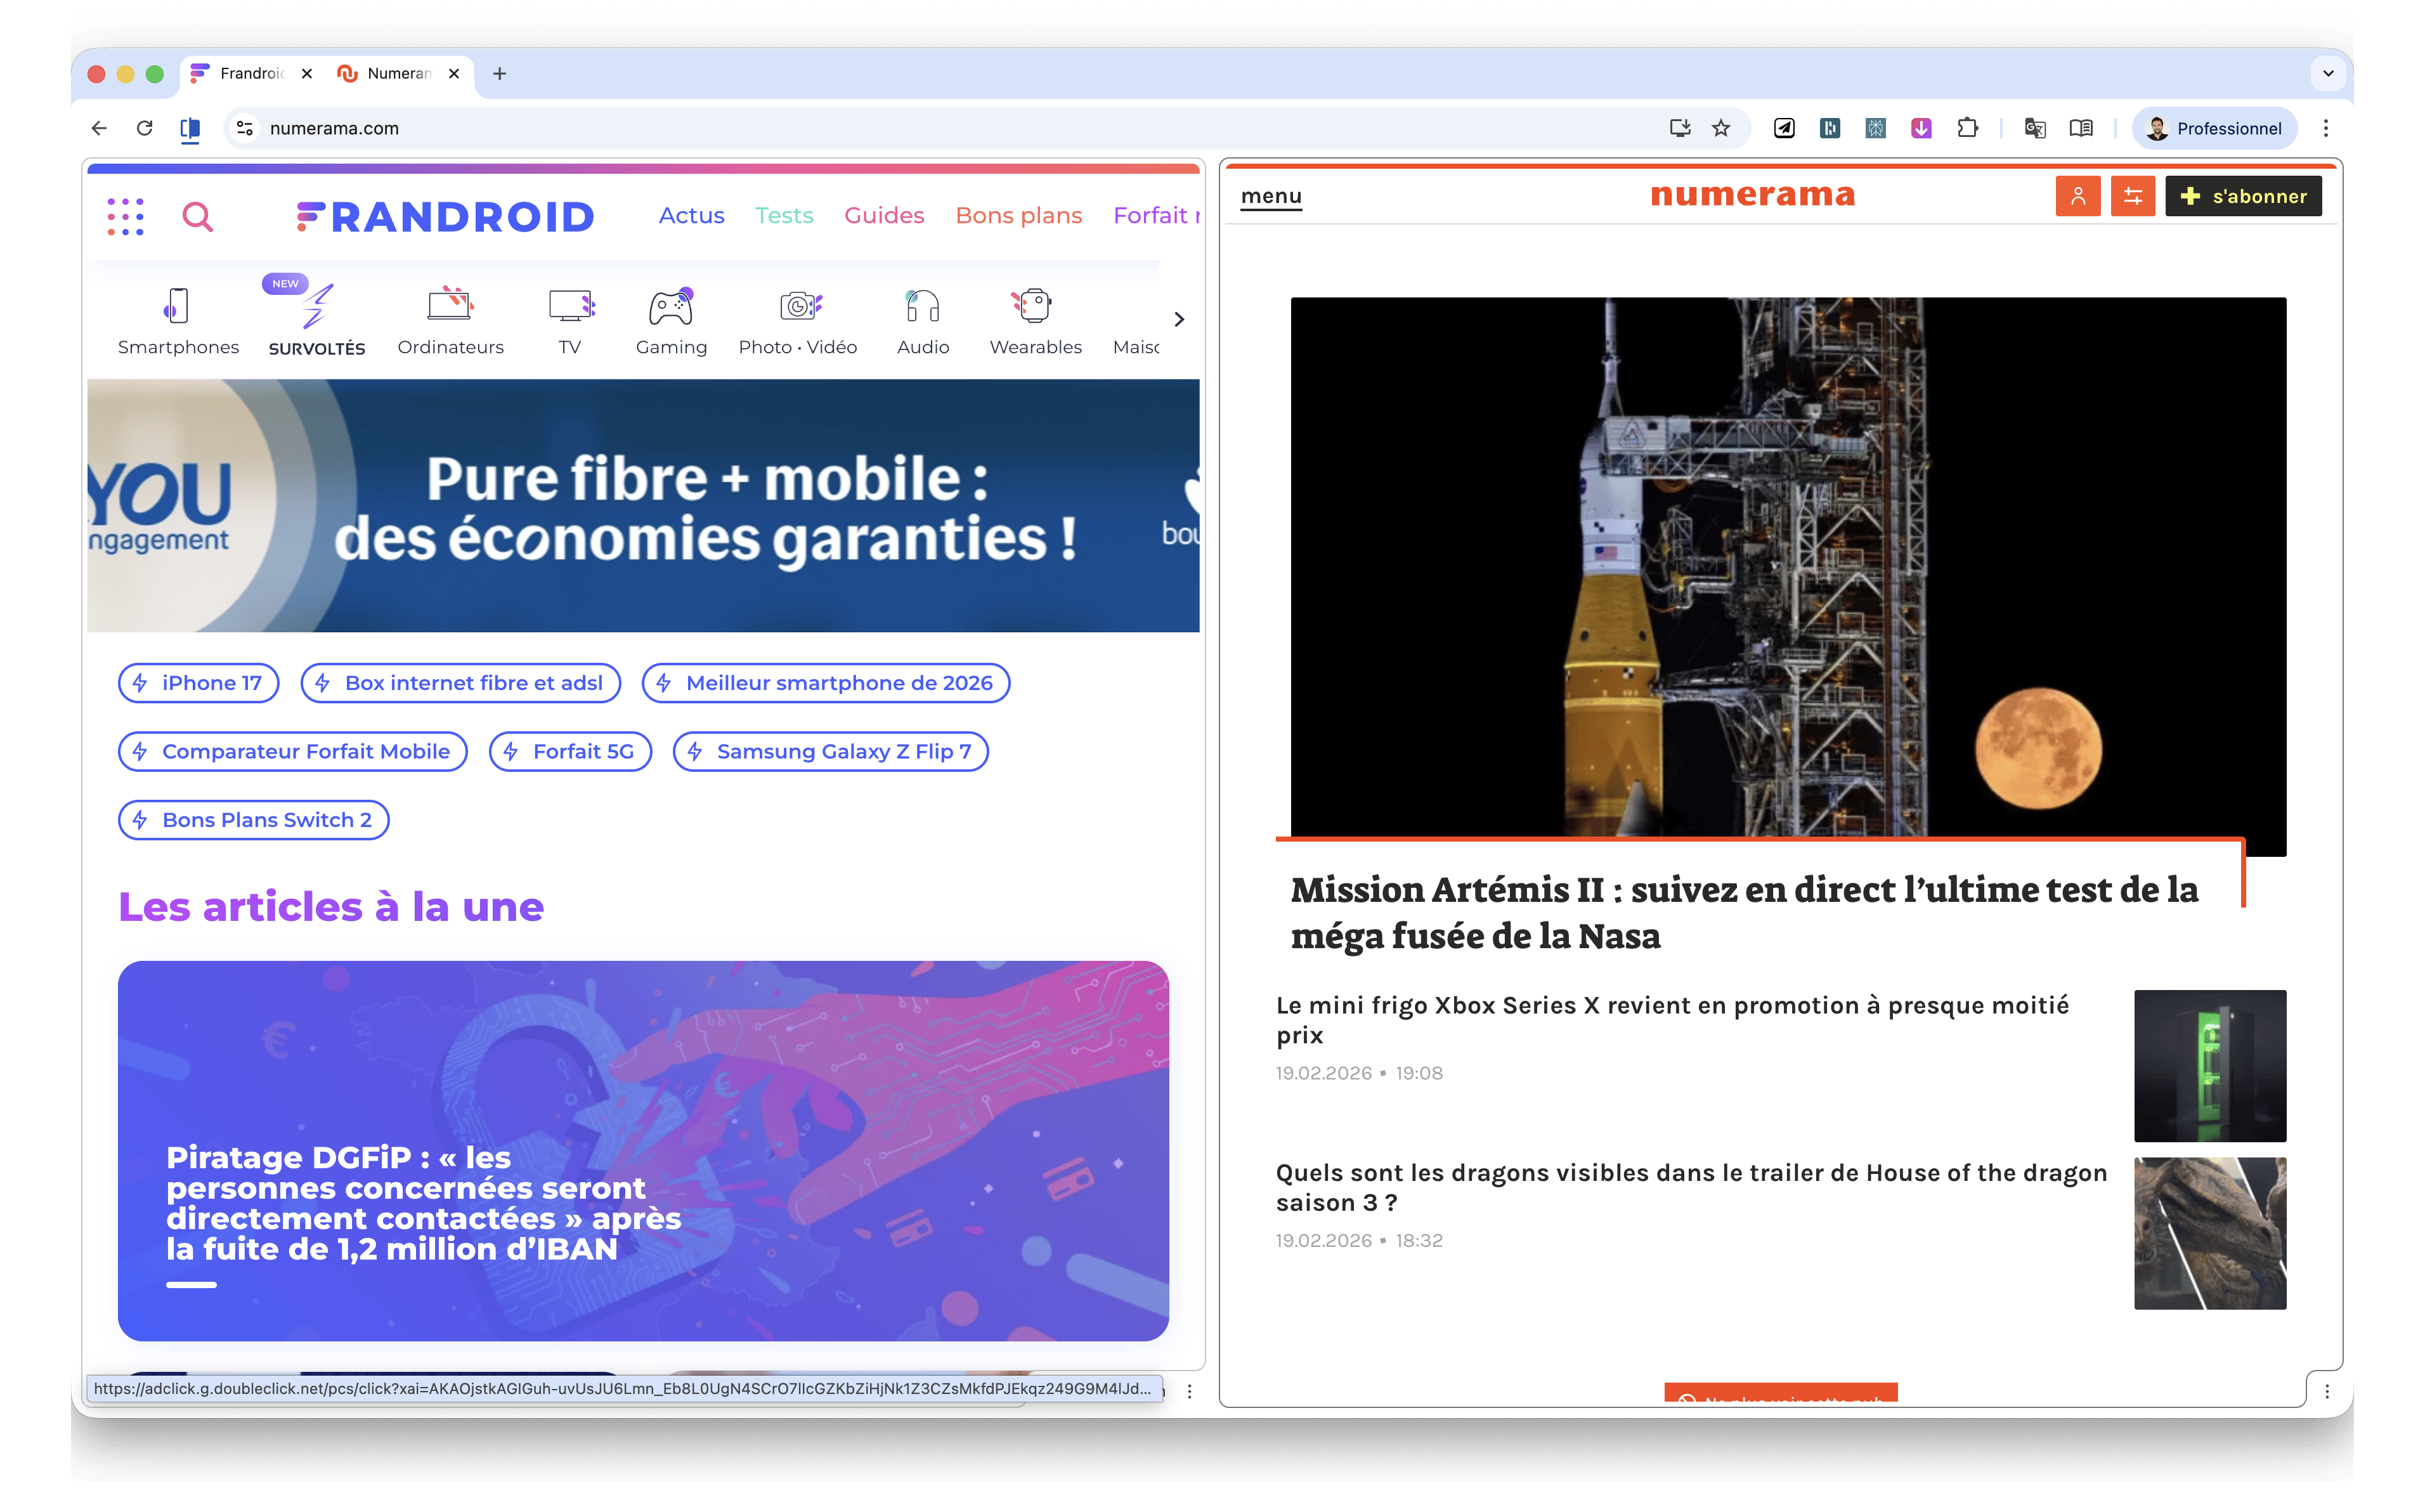
Task: Open the Numerama pane's three-dot options
Action: (x=2326, y=1391)
